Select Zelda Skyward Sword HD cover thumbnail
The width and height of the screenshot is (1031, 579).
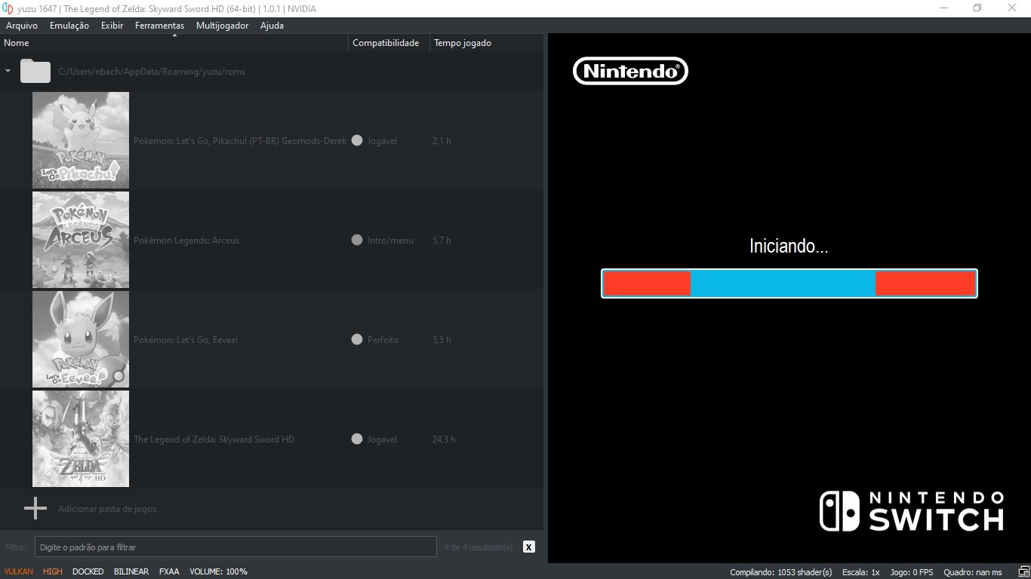pos(81,439)
